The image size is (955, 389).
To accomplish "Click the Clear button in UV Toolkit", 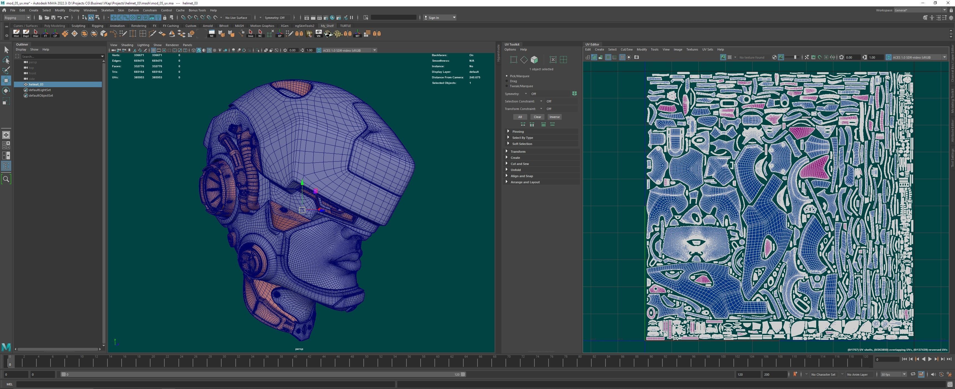I will [537, 117].
